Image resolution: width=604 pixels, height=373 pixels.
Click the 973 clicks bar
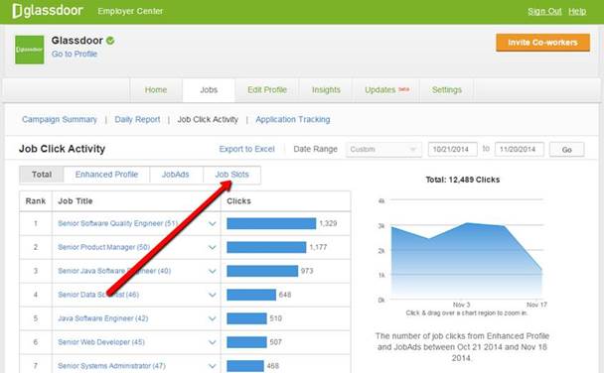point(262,271)
